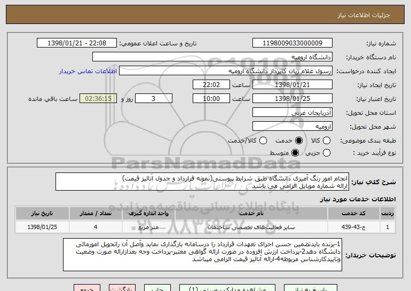Image resolution: width=411 pixels, height=291 pixels.
Task: Click the unit cell متر مربع
Action: pyautogui.click(x=148, y=227)
